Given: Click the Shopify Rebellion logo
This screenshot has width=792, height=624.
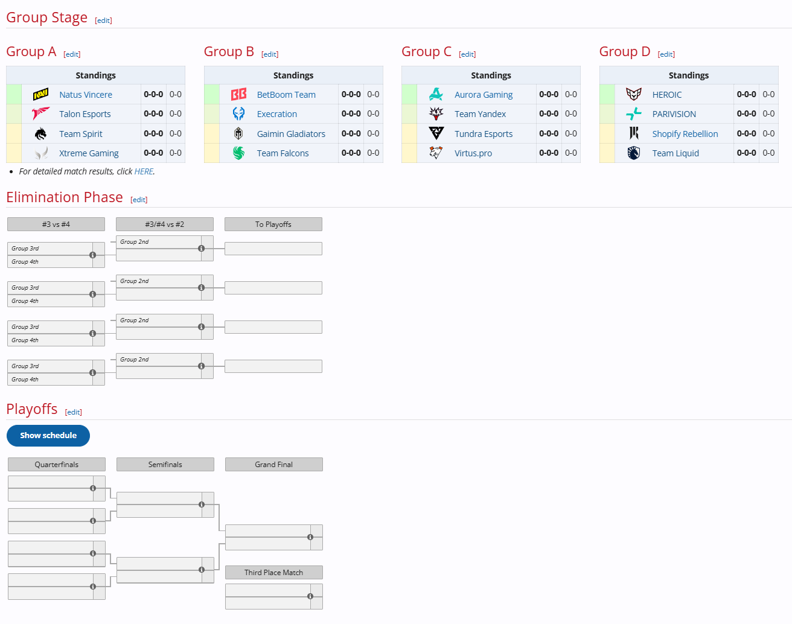Looking at the screenshot, I should click(x=634, y=134).
